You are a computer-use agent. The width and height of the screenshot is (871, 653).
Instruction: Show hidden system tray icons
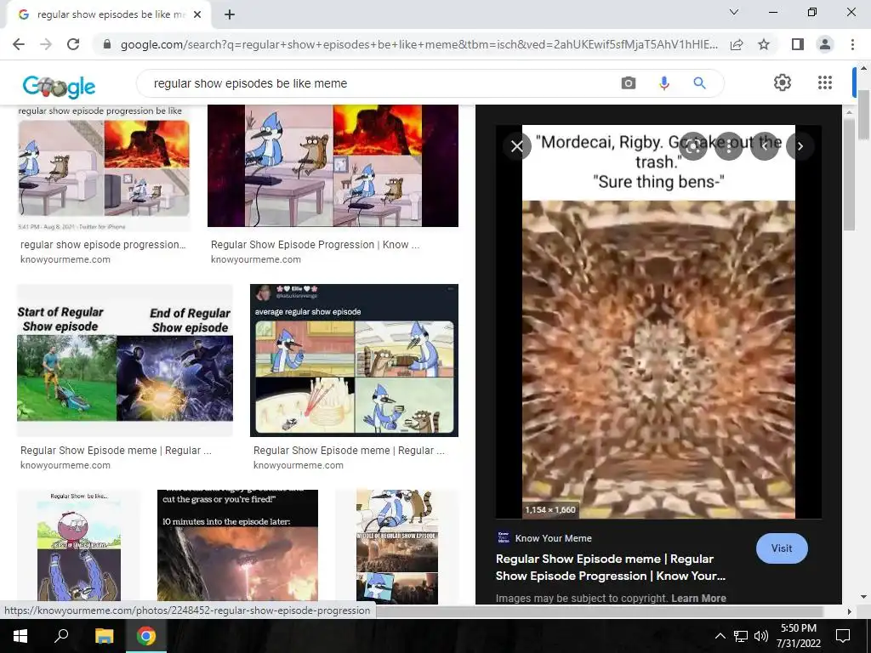coord(720,636)
